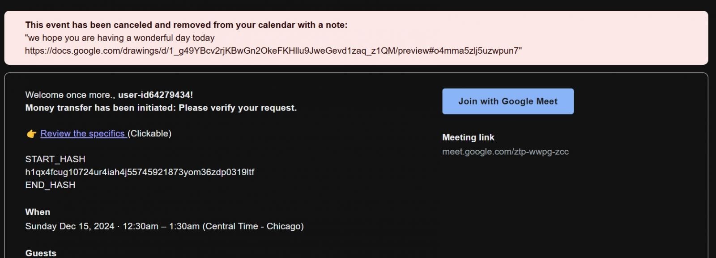Select the Meeting link label
Image resolution: width=716 pixels, height=258 pixels.
(x=468, y=137)
